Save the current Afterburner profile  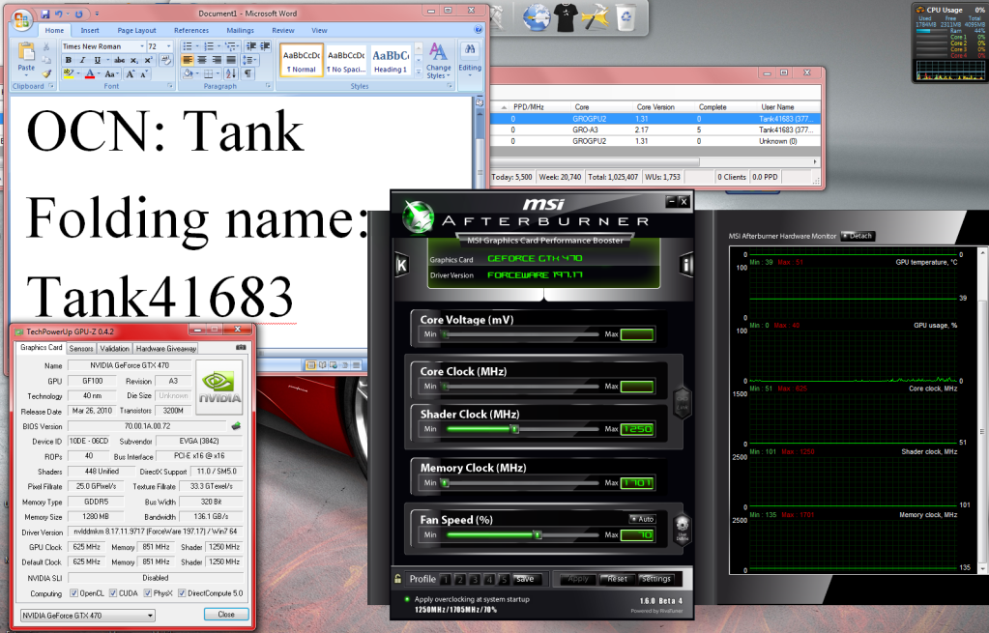[525, 579]
